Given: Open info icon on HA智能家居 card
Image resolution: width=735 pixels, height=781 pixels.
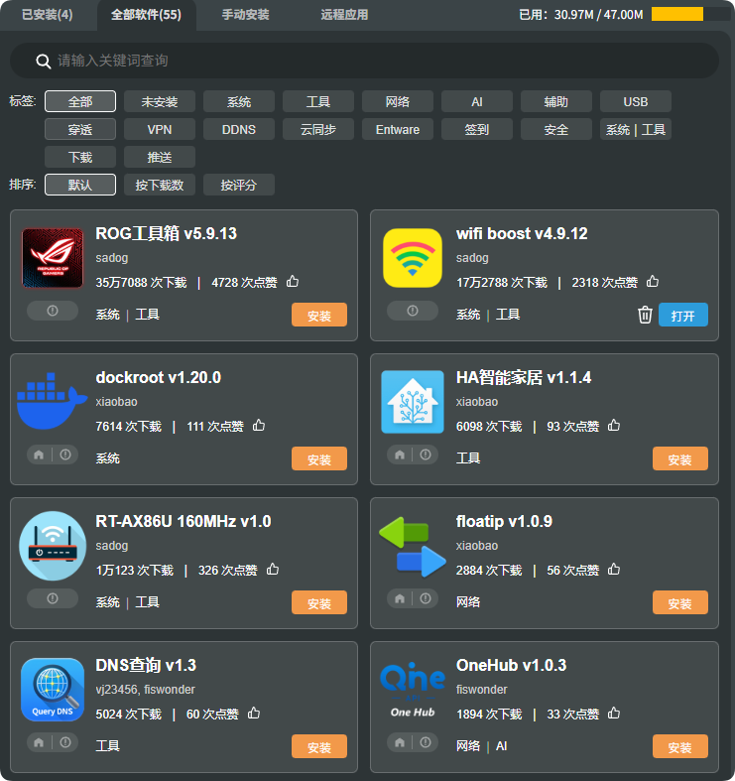Looking at the screenshot, I should [x=426, y=455].
